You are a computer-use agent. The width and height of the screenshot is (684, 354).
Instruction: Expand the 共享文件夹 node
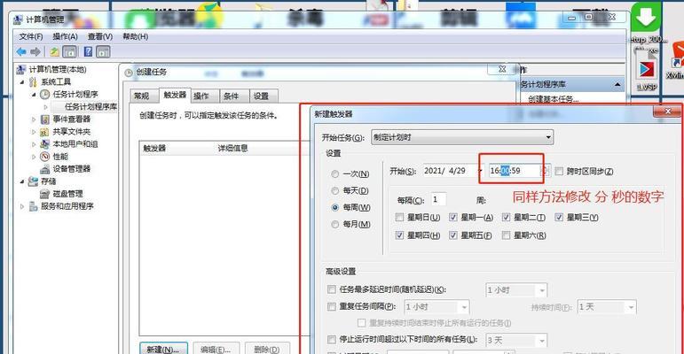[34, 132]
